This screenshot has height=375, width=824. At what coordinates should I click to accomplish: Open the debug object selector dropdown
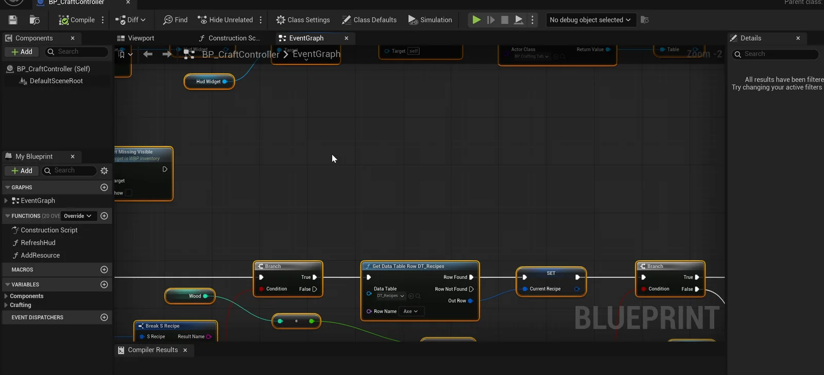pyautogui.click(x=590, y=20)
